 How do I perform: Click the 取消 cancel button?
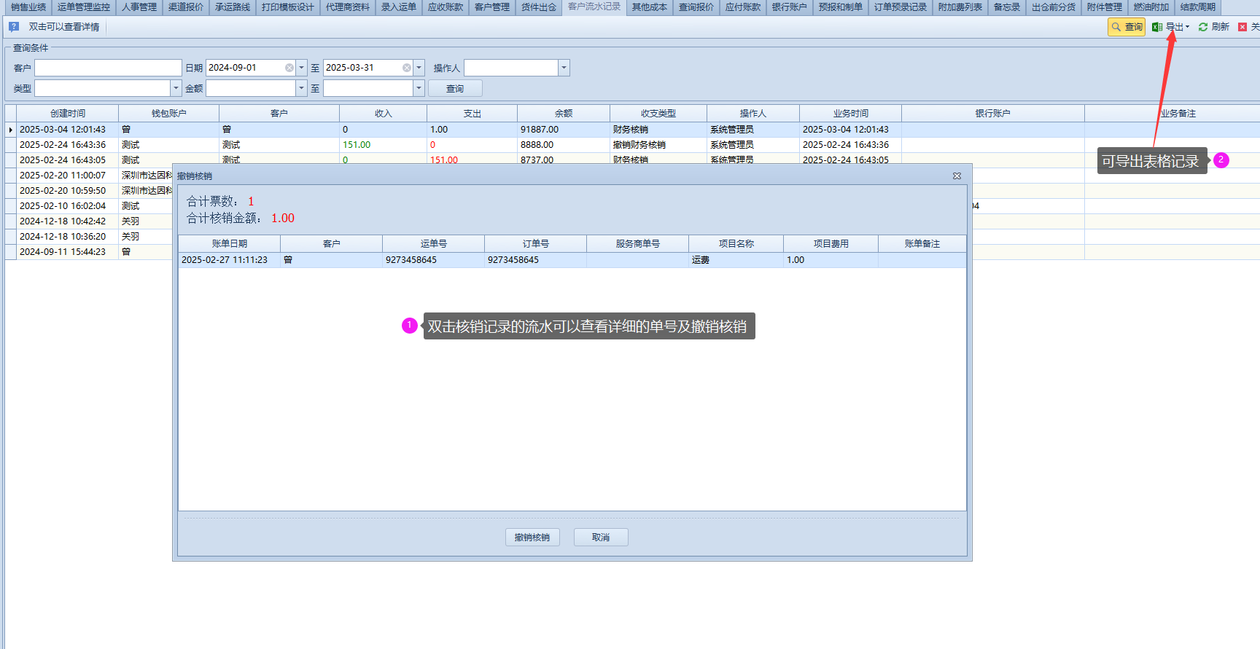point(601,538)
